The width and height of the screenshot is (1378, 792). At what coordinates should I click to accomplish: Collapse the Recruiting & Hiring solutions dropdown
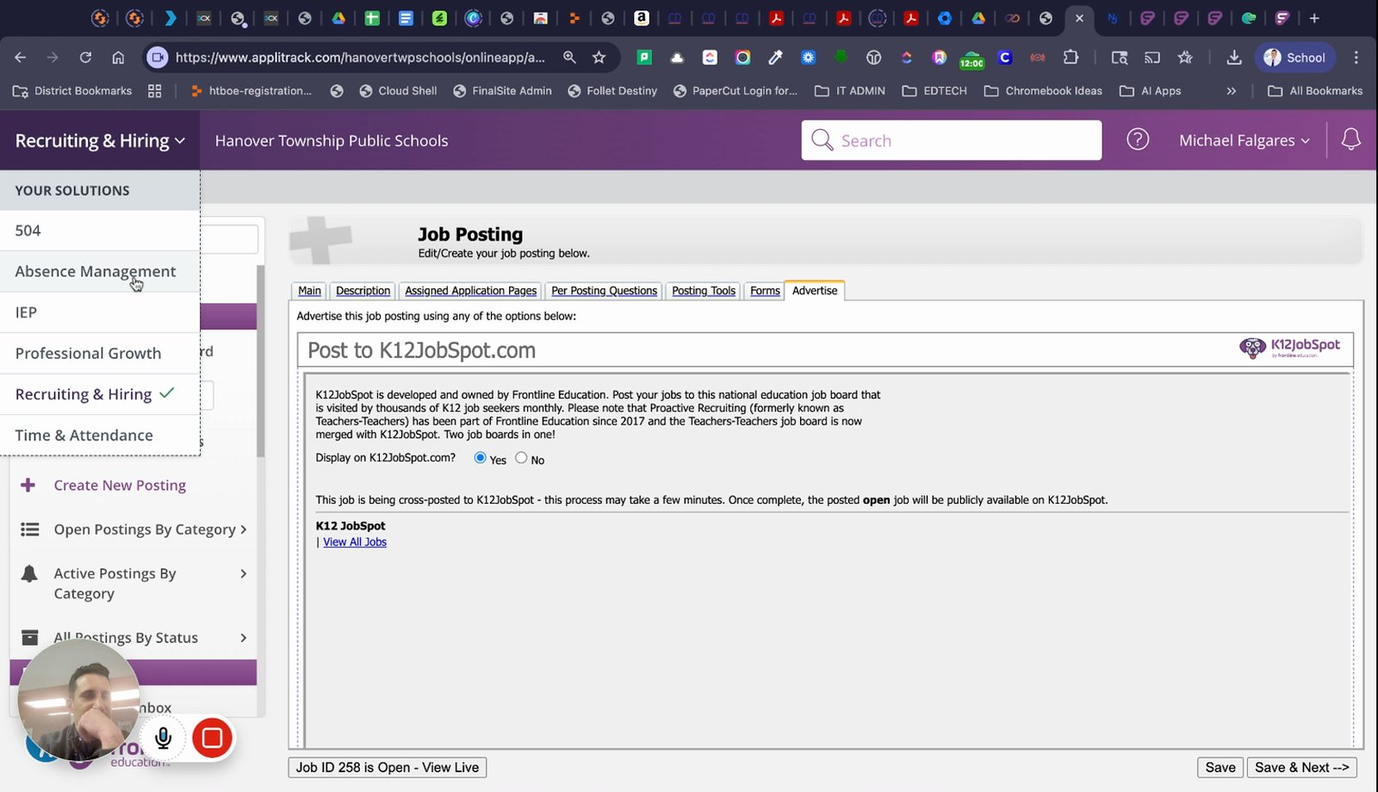coord(100,140)
